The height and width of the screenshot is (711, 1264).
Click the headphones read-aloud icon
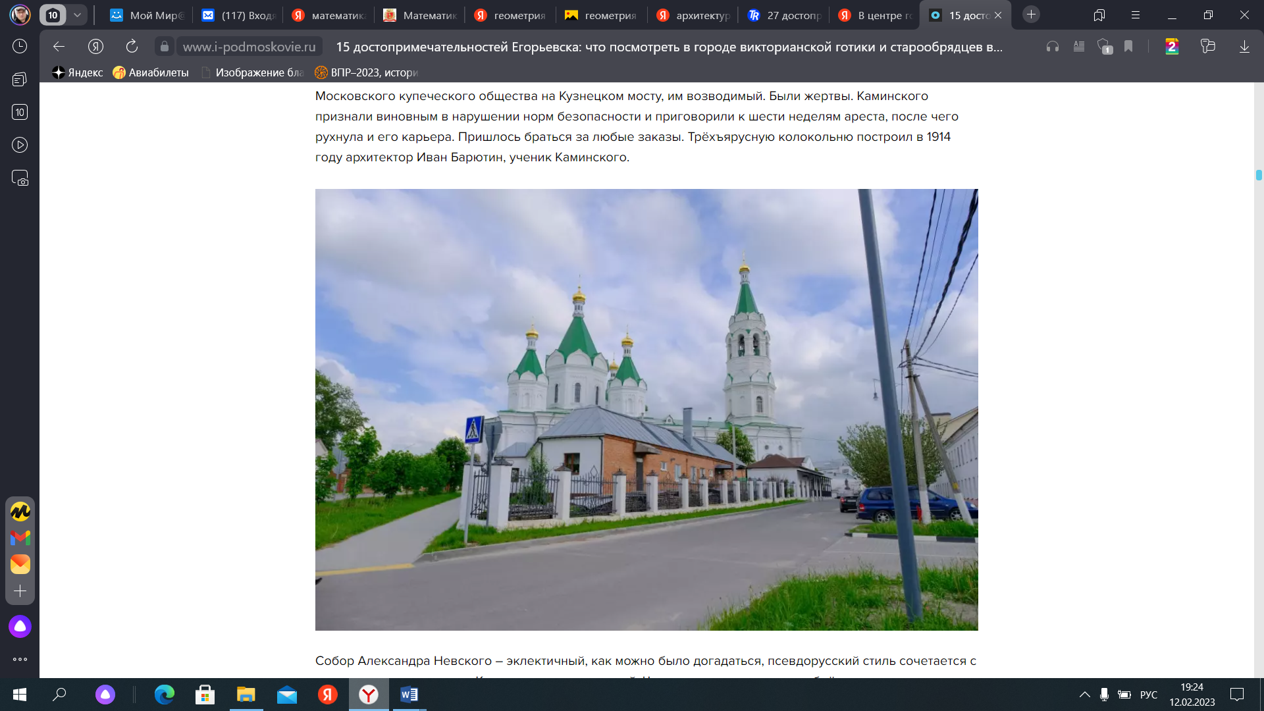(1053, 46)
